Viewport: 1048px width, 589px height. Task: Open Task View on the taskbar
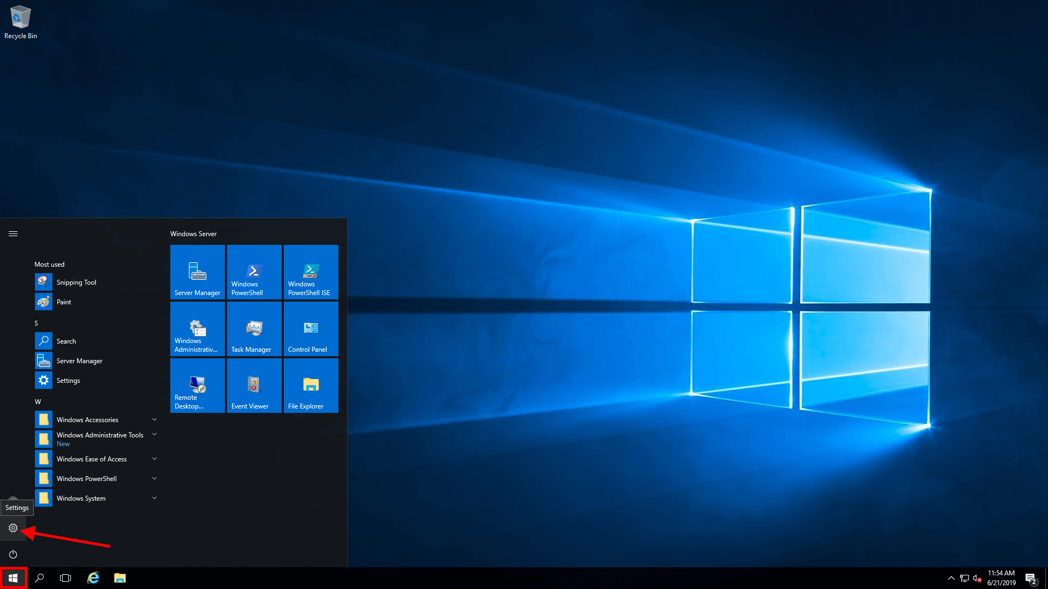pyautogui.click(x=65, y=578)
